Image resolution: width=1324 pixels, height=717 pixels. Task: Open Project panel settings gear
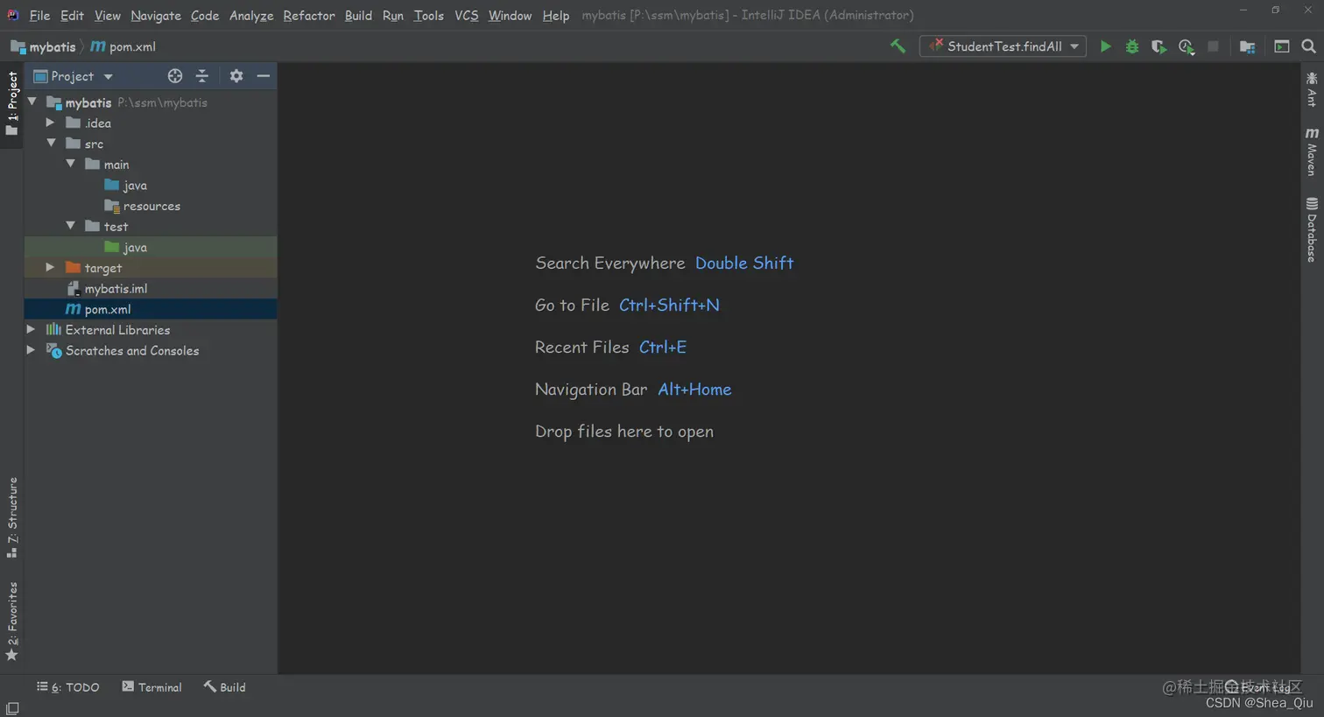pyautogui.click(x=236, y=76)
